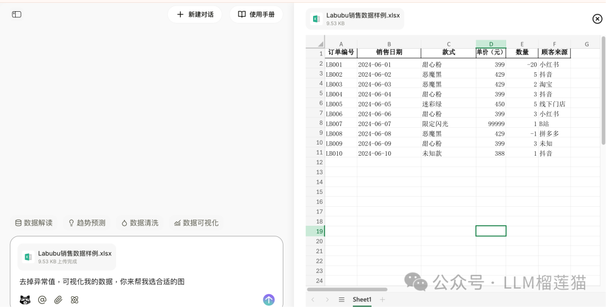Click the attached Labubu销售数据样例.xlsx chip in input box

click(67, 257)
